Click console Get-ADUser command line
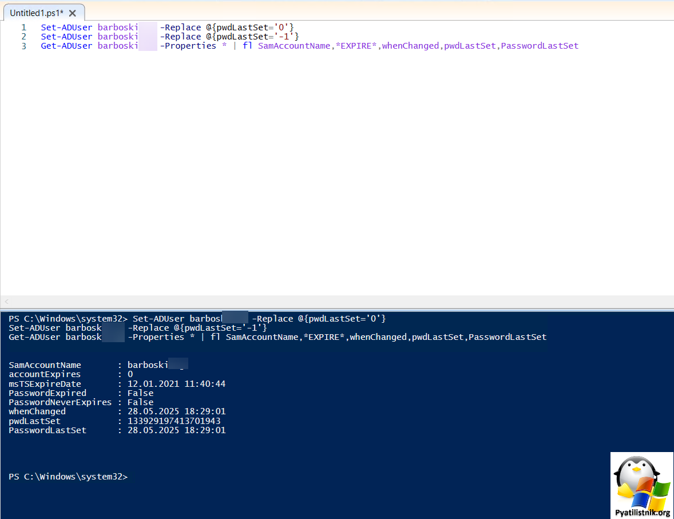674x519 pixels. [277, 337]
